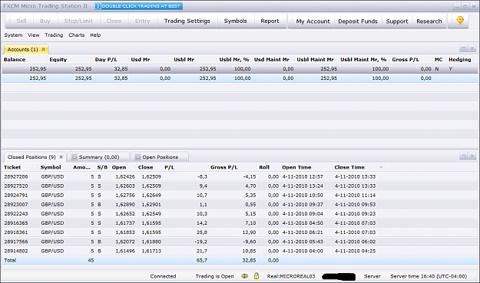Screen dimensions: 480x283
Task: Click the Buy toolbar button
Action: [45, 21]
